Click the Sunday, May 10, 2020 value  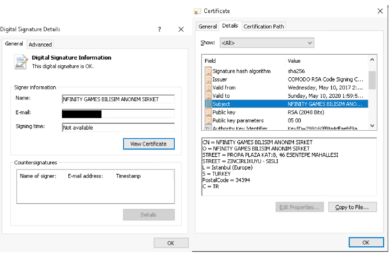(326, 96)
